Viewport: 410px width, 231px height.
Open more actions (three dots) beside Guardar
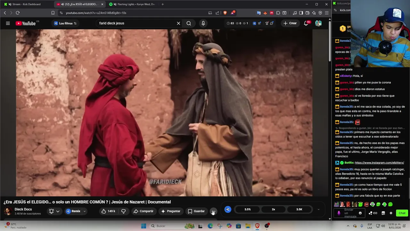[x=213, y=211]
